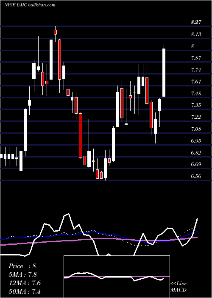Click the 7.61 price axis label
Viewport: 212px width, 298px height.
coord(196,82)
